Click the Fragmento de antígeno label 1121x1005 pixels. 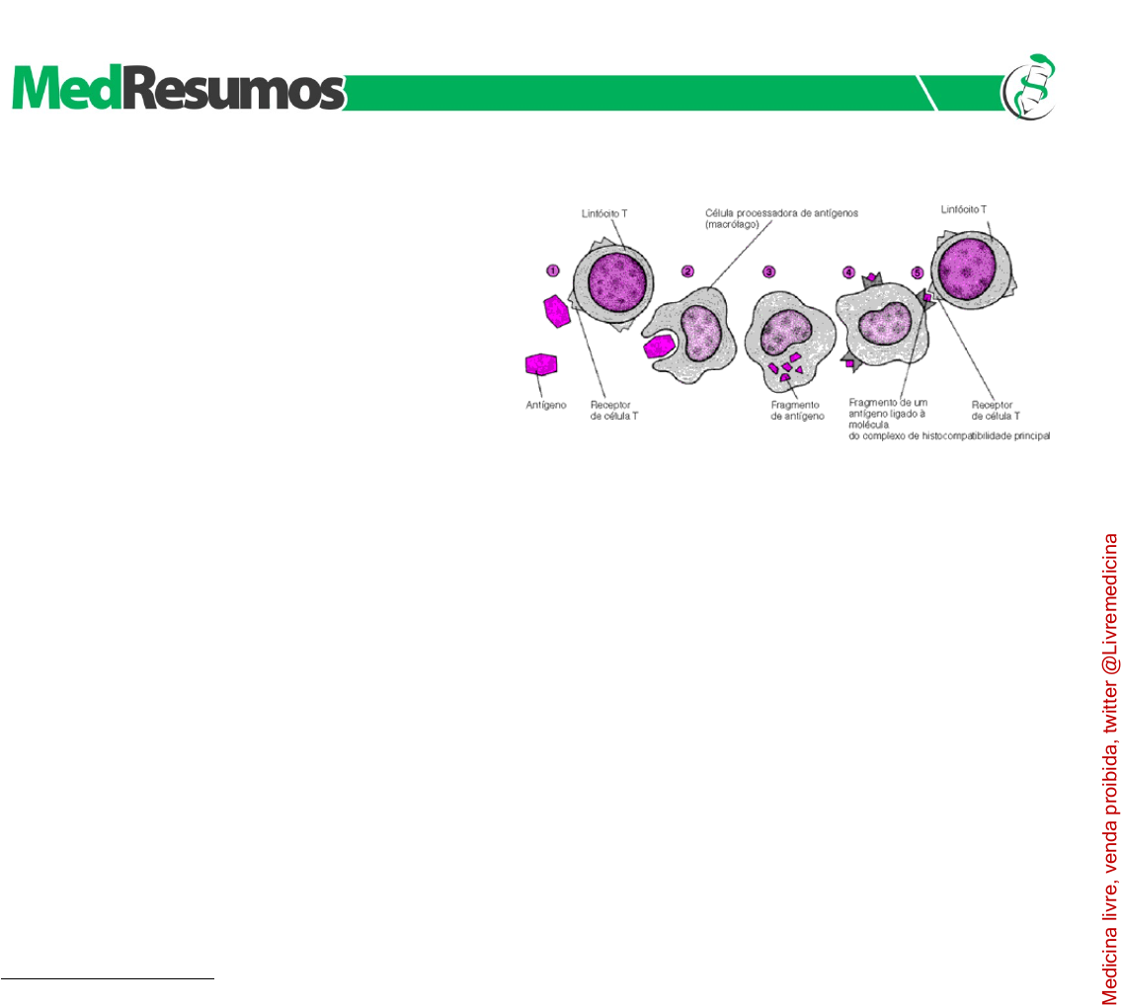pyautogui.click(x=797, y=411)
